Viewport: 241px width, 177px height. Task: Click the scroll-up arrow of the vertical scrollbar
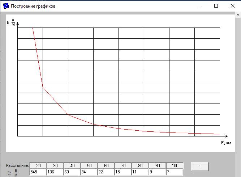[x=238, y=15]
